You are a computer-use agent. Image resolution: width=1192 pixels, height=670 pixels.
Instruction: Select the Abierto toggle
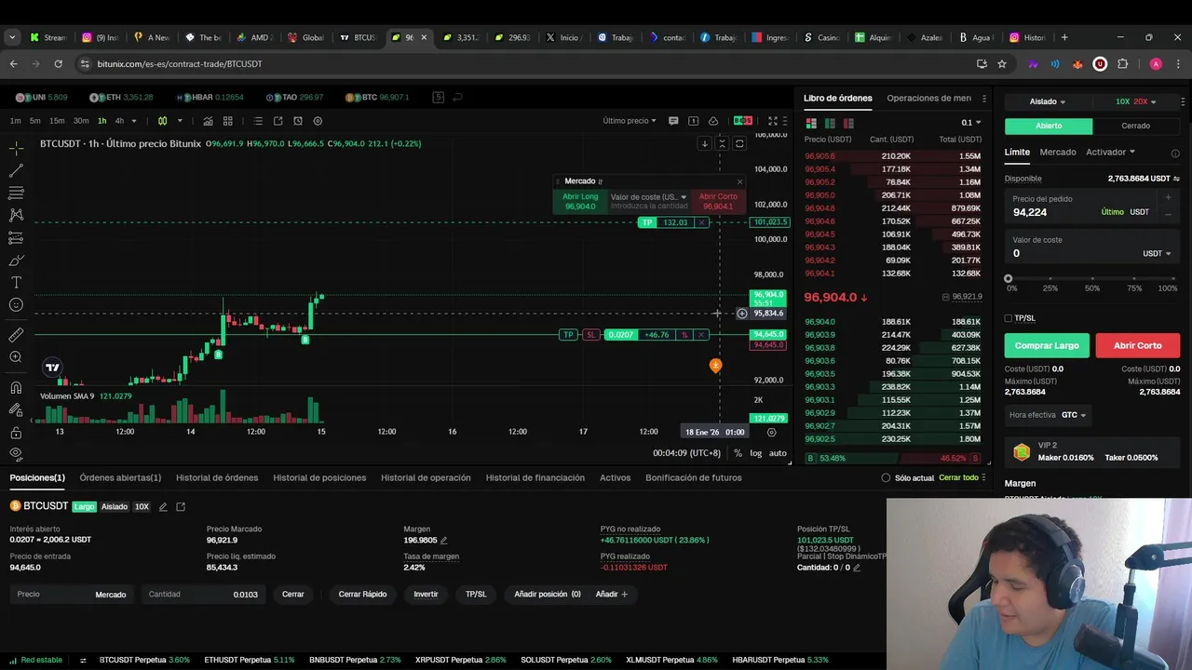(1049, 126)
